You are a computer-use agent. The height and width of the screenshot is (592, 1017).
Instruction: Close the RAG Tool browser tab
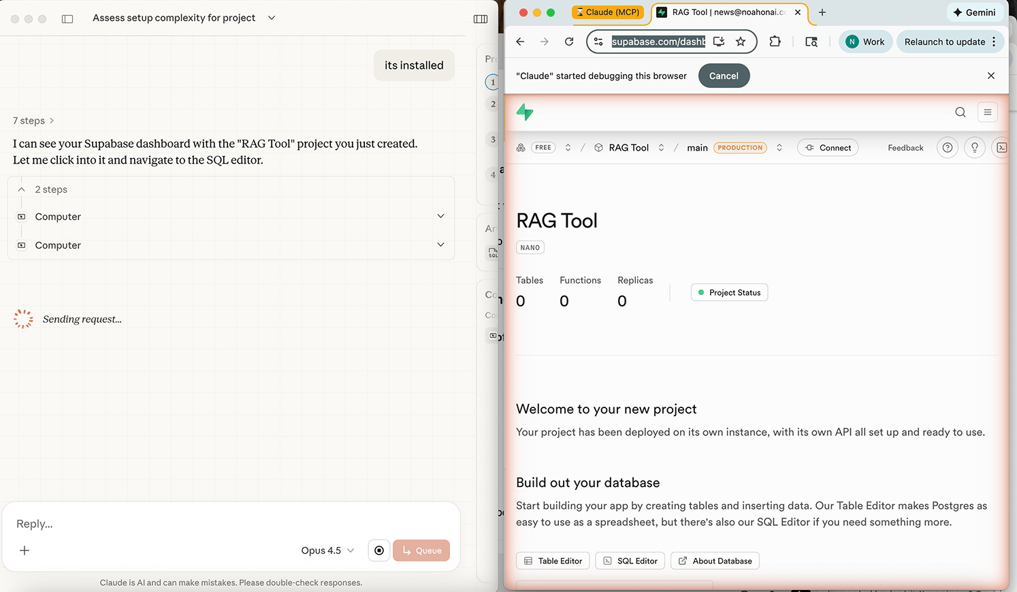[798, 12]
